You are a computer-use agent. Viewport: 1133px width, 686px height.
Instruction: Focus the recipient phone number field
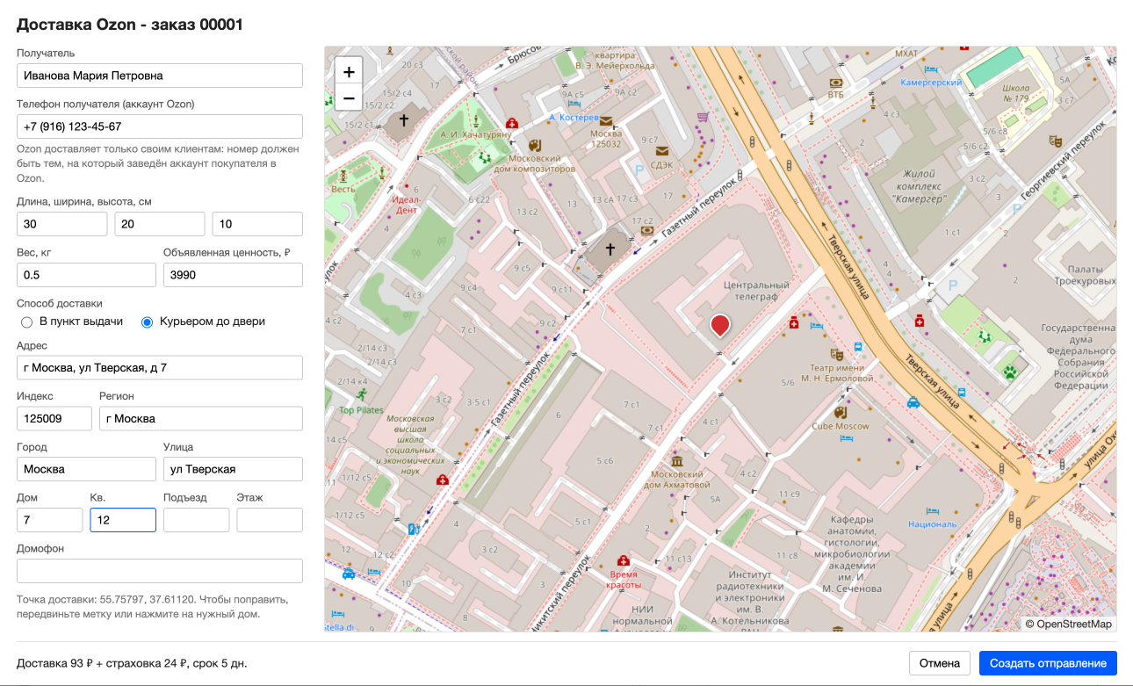160,126
